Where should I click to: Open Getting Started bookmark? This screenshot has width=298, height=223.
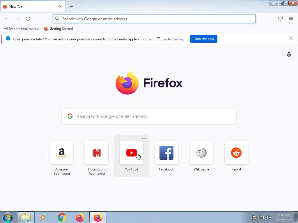pyautogui.click(x=58, y=29)
